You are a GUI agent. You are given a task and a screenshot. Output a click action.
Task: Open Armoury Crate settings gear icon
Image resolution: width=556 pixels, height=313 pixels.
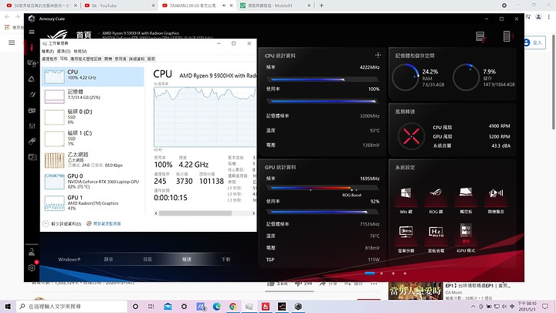point(32,267)
